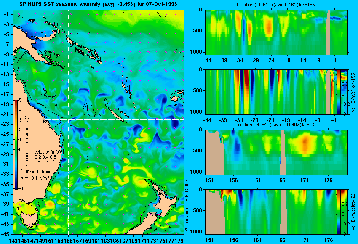
Task: Click the east velocity color bar for lat=-22
Action: pos(338,212)
